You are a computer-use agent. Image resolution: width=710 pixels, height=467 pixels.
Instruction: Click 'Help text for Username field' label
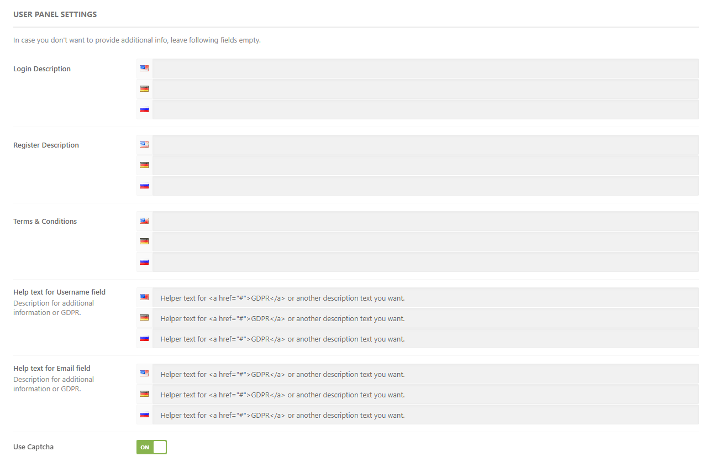(x=59, y=292)
